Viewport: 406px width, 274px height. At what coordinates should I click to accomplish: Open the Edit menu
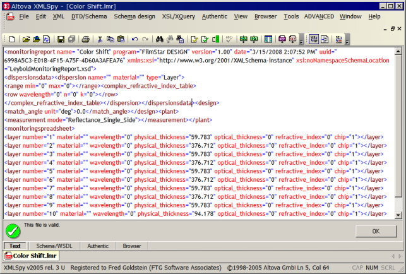[41, 16]
